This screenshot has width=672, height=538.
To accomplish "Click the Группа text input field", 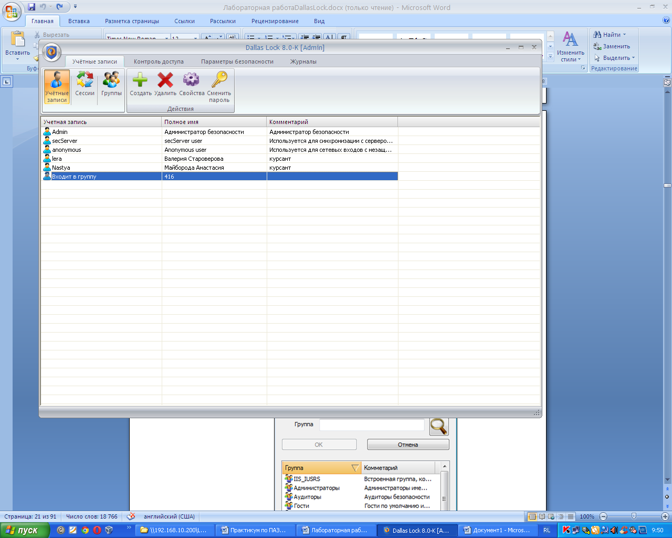I will (x=372, y=425).
